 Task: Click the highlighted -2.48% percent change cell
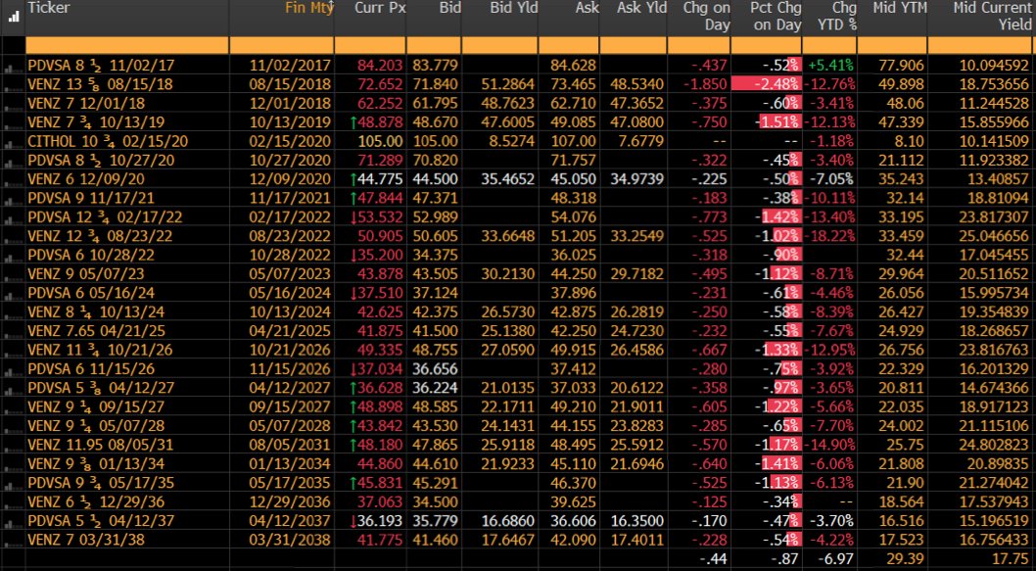tap(767, 84)
